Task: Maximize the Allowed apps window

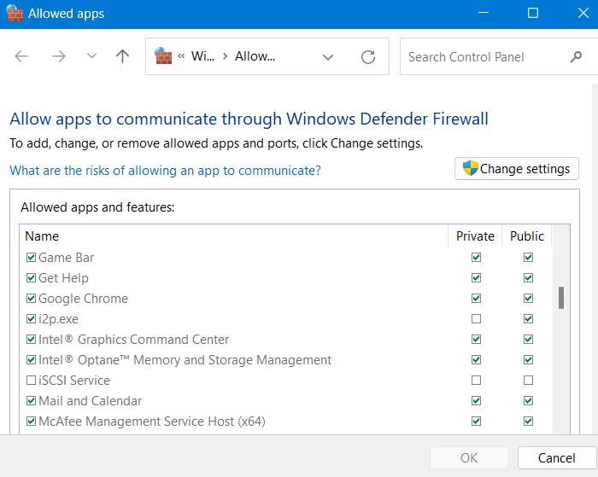Action: click(533, 13)
